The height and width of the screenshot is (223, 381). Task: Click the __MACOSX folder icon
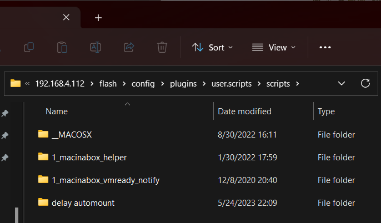click(x=43, y=134)
